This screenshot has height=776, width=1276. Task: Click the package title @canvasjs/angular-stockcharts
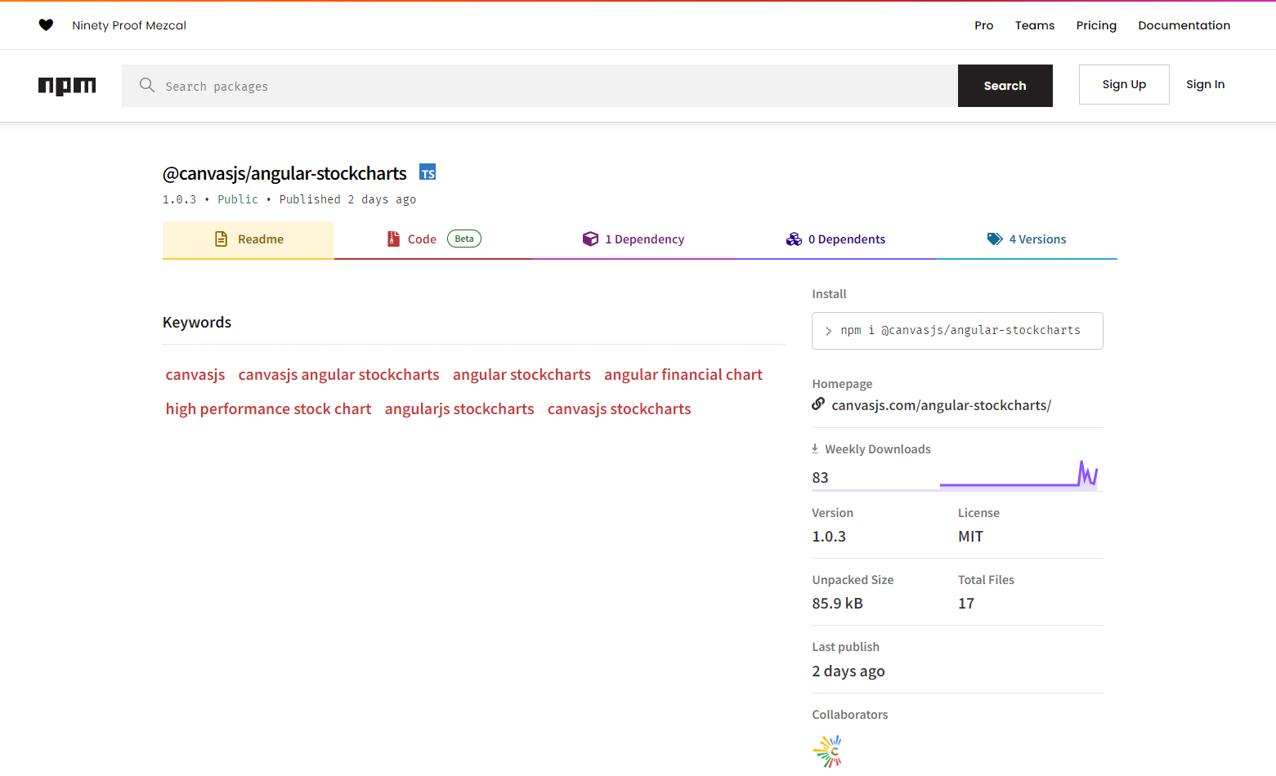(x=284, y=173)
